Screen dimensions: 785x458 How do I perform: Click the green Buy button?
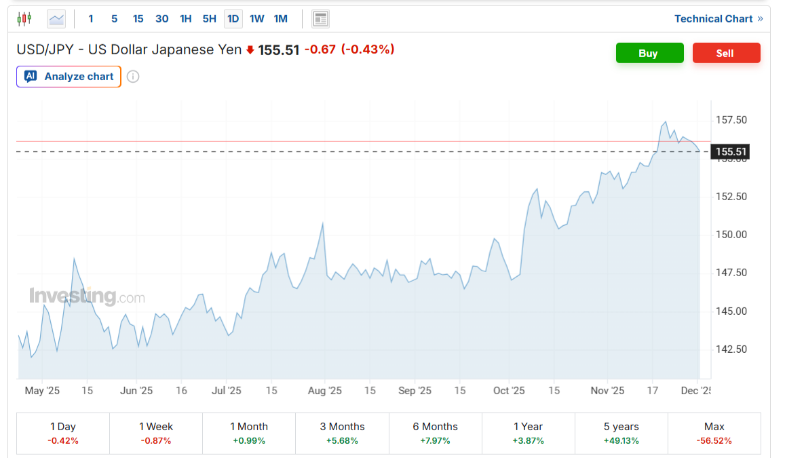[649, 52]
